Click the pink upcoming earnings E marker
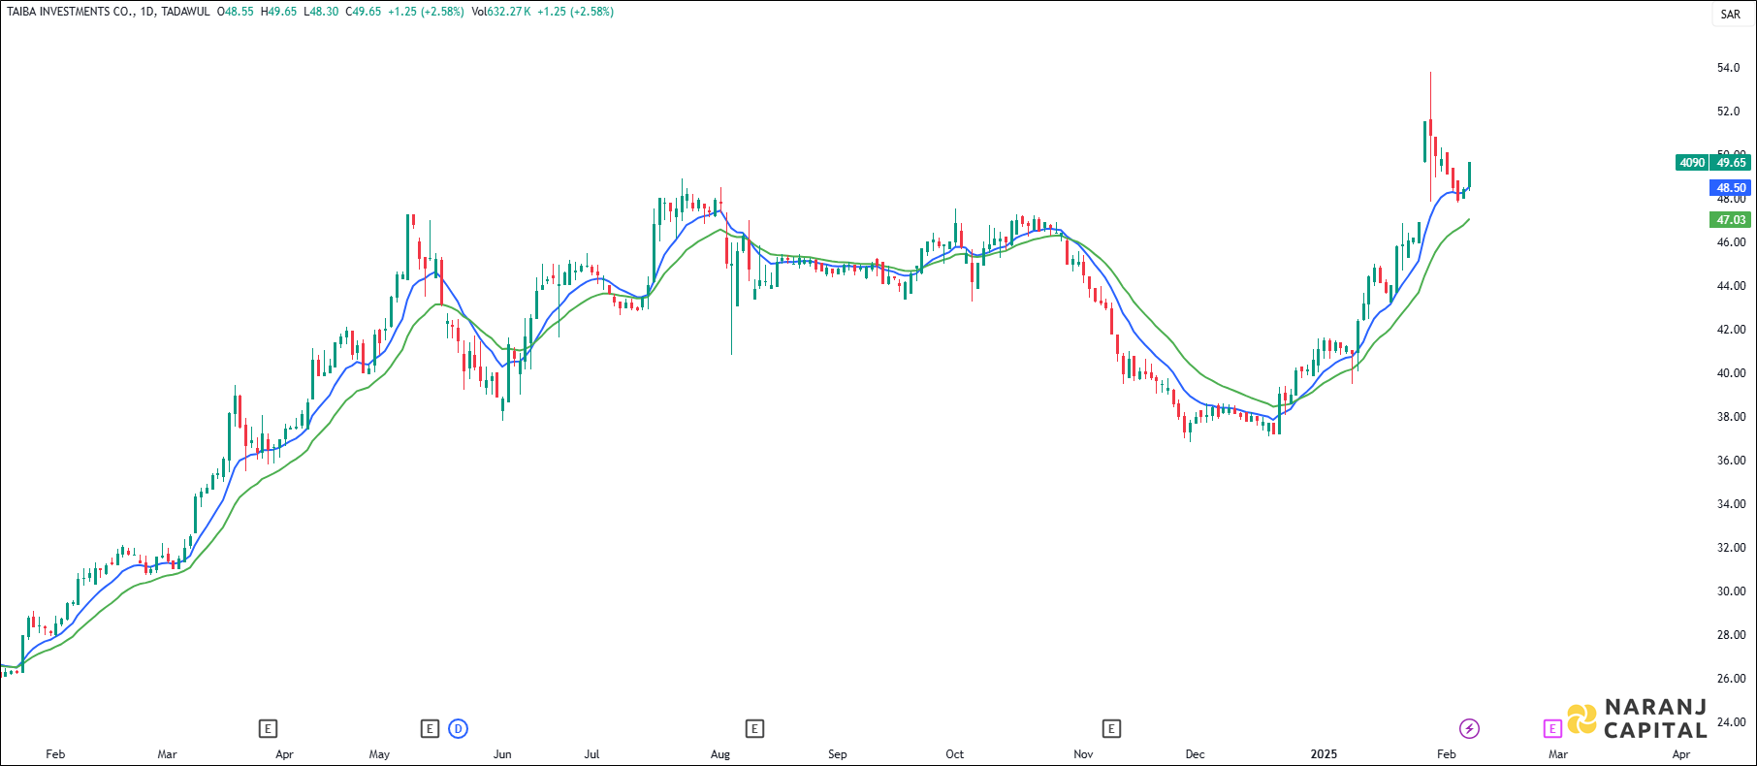The image size is (1757, 766). pos(1552,728)
